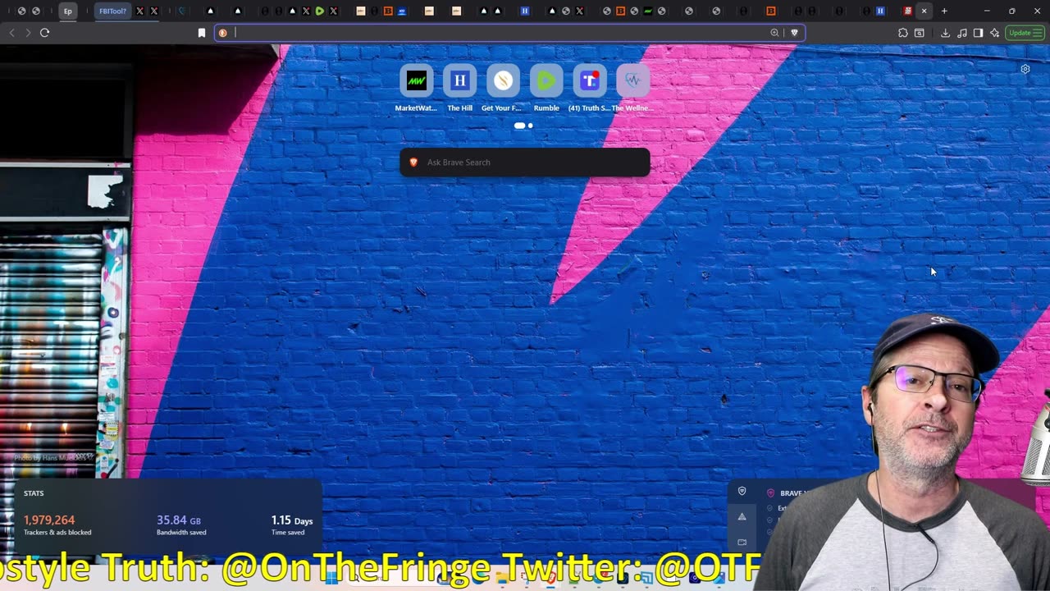
Task: Select the VPN shield icon in widget sidebar
Action: coord(742,491)
